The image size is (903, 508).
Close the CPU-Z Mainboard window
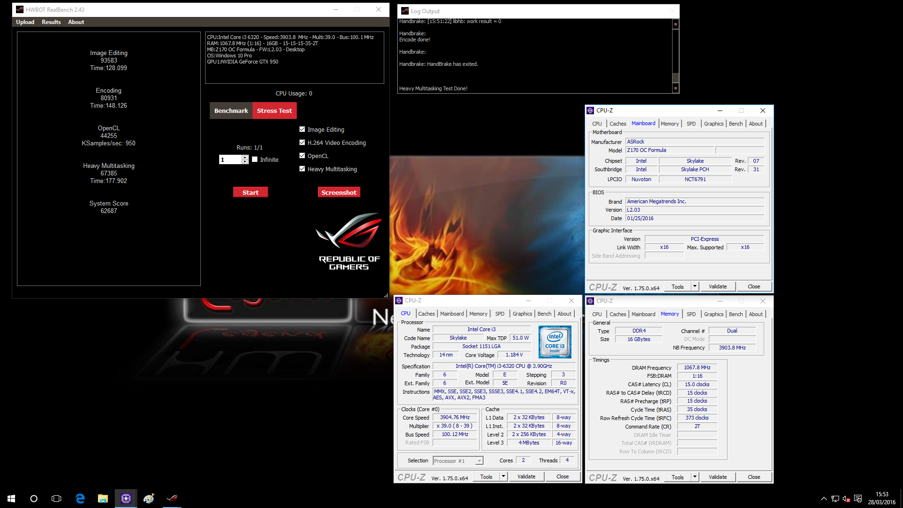(763, 111)
